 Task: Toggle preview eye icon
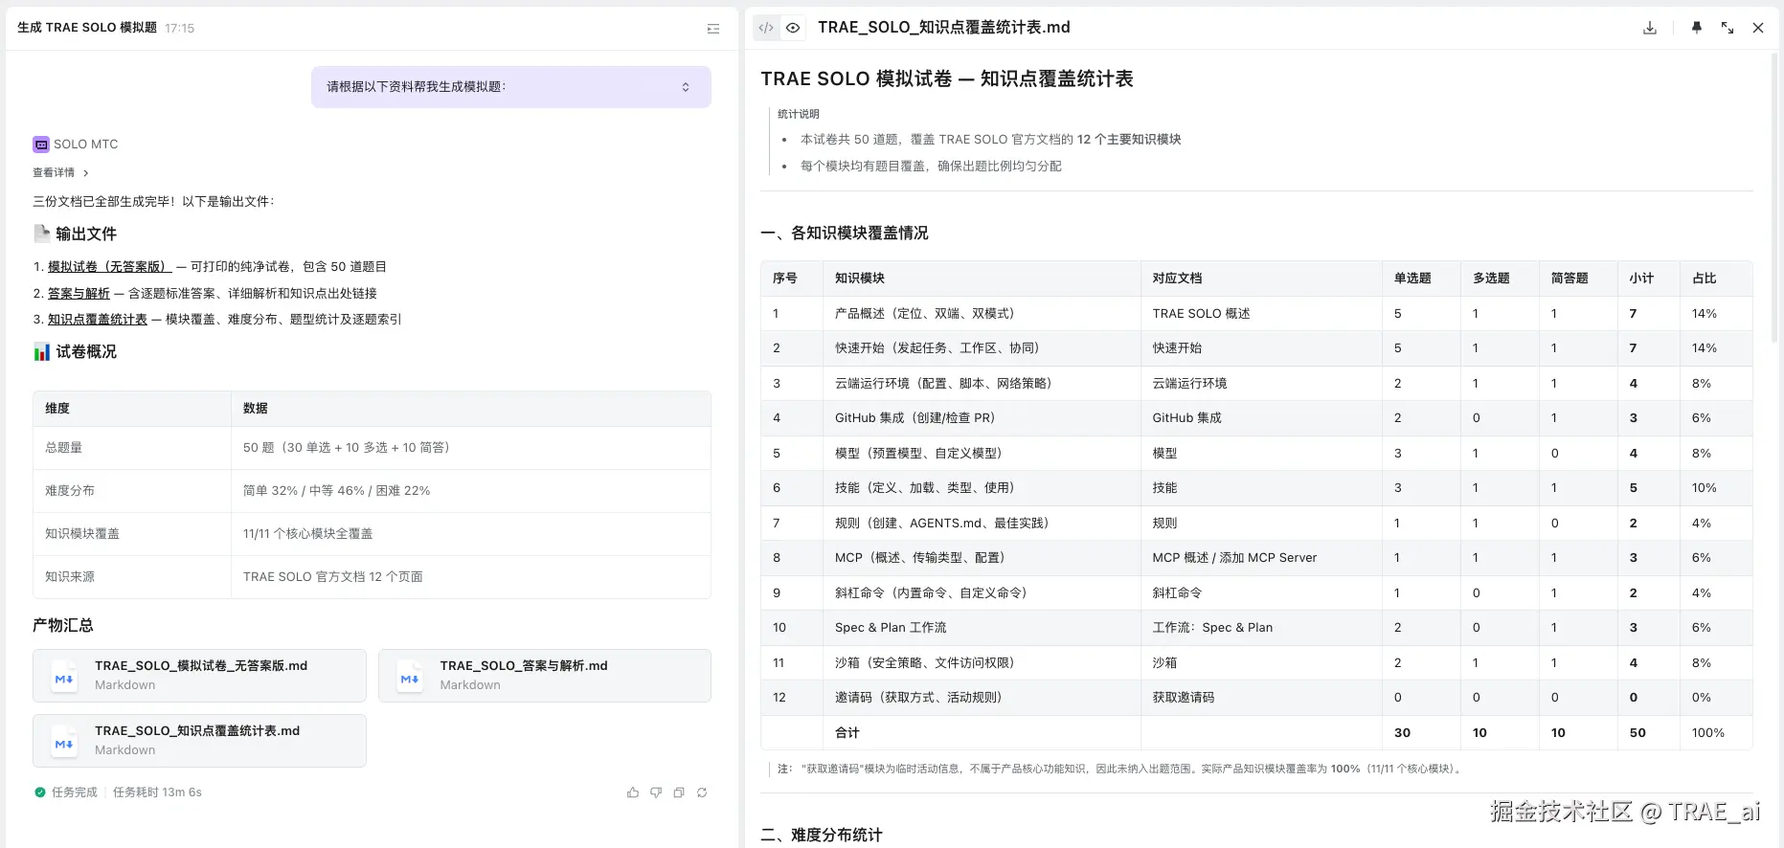click(793, 28)
